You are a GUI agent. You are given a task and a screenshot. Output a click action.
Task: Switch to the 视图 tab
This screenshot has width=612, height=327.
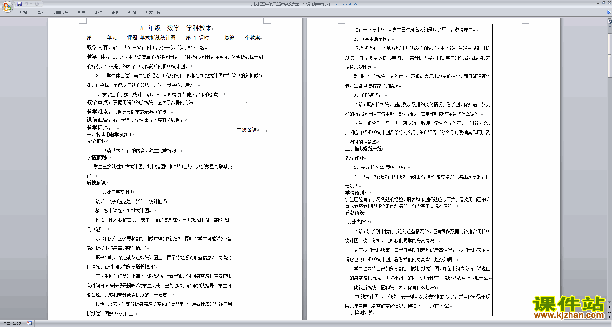[x=132, y=12]
